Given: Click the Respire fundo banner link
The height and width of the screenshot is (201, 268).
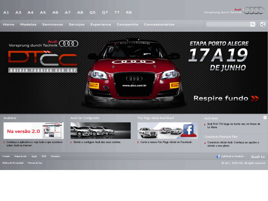Looking at the screenshot, I should pyautogui.click(x=221, y=98).
